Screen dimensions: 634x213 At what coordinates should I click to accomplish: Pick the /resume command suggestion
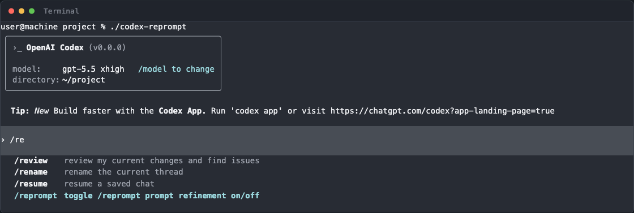tap(31, 184)
